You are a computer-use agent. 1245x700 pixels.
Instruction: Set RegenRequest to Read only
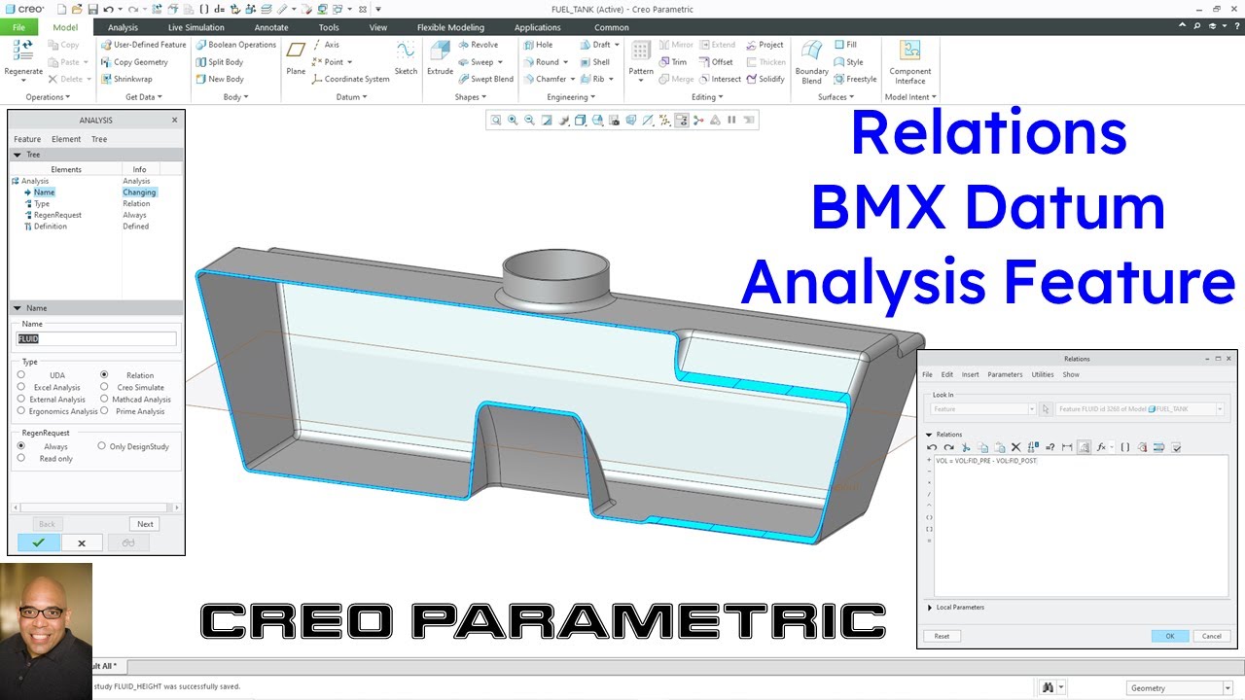point(21,458)
